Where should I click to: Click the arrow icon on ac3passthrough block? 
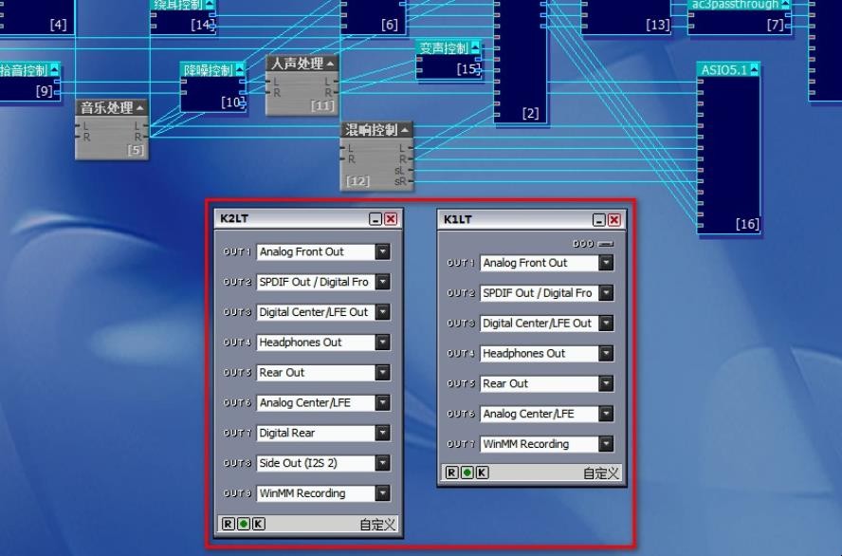[x=786, y=5]
